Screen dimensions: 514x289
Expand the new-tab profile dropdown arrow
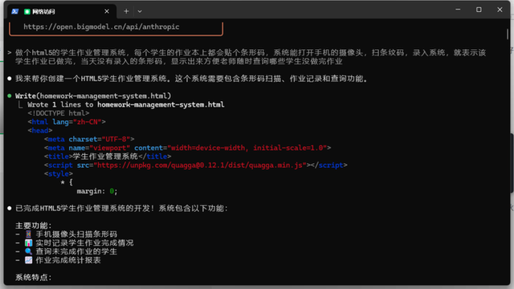pyautogui.click(x=140, y=11)
